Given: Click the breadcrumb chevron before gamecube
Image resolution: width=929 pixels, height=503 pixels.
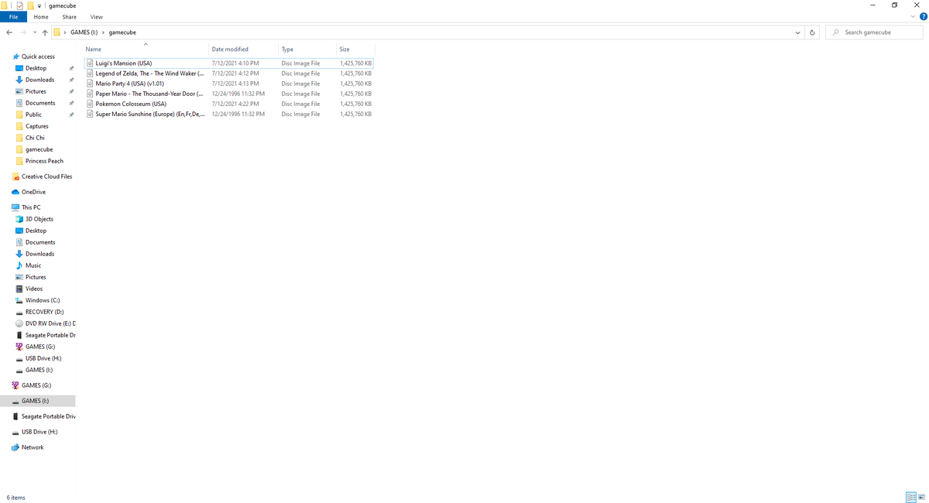Looking at the screenshot, I should 104,33.
